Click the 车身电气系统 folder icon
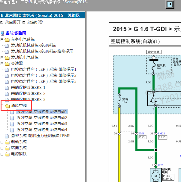 point(7,40)
